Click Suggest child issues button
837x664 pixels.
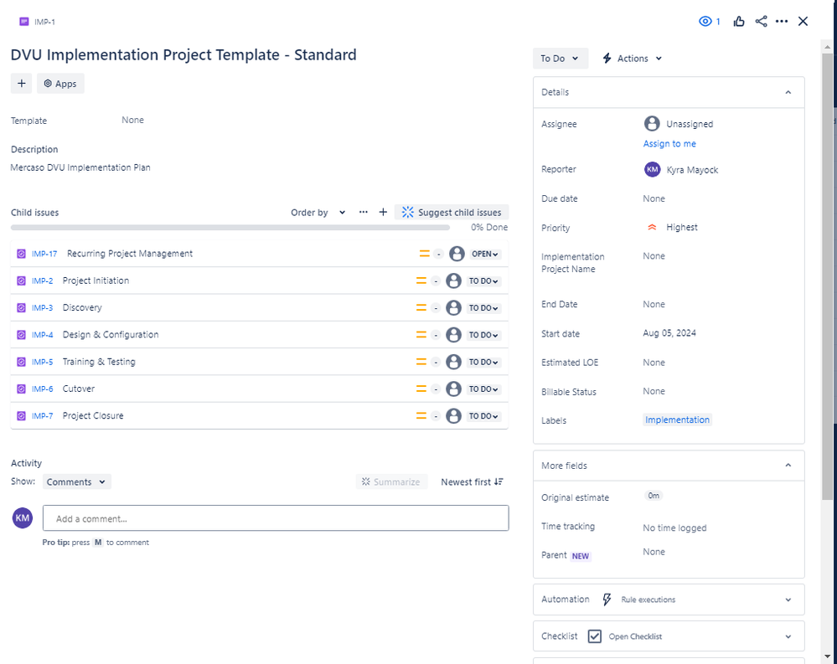(x=452, y=213)
